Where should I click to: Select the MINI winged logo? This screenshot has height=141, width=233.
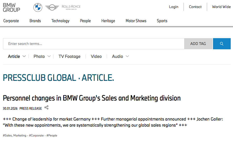coord(52,8)
